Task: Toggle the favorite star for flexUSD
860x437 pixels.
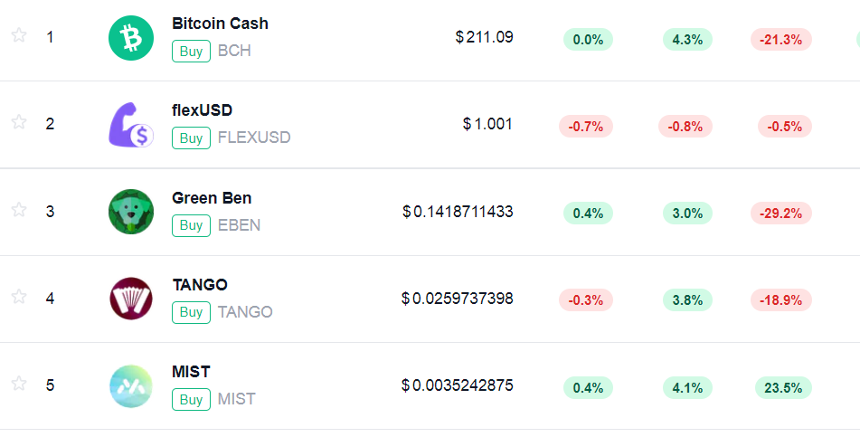Action: 19,122
